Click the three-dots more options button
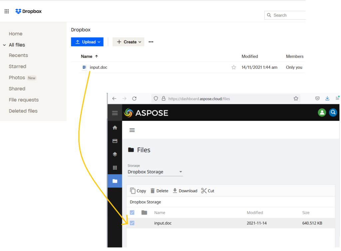 click(151, 42)
